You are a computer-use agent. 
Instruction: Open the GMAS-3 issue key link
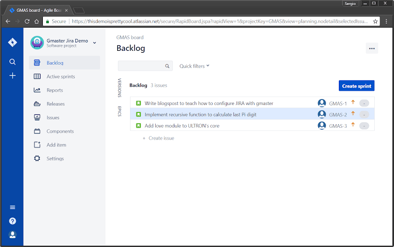[x=338, y=126]
